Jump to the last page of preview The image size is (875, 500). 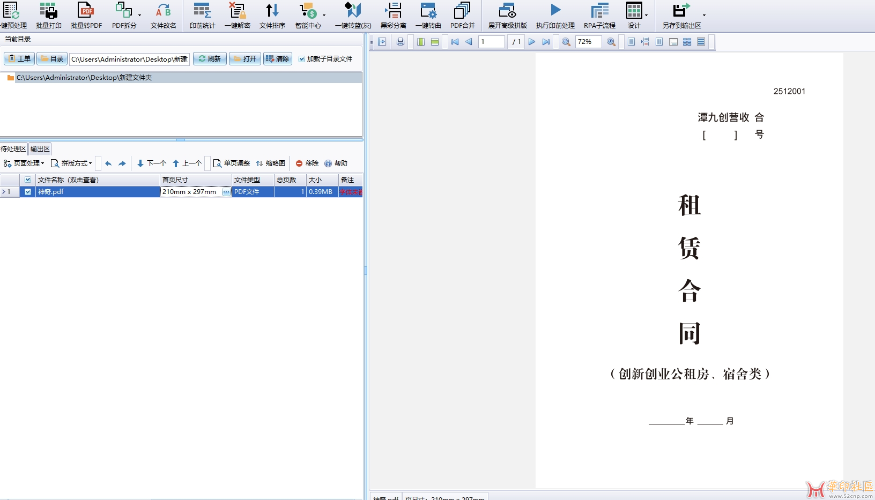click(546, 42)
